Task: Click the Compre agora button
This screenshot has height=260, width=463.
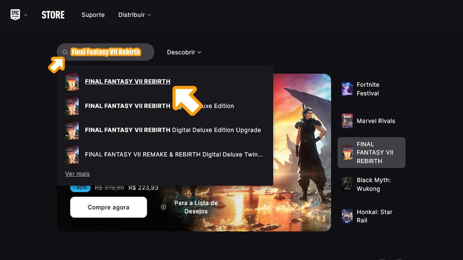Action: click(x=108, y=207)
